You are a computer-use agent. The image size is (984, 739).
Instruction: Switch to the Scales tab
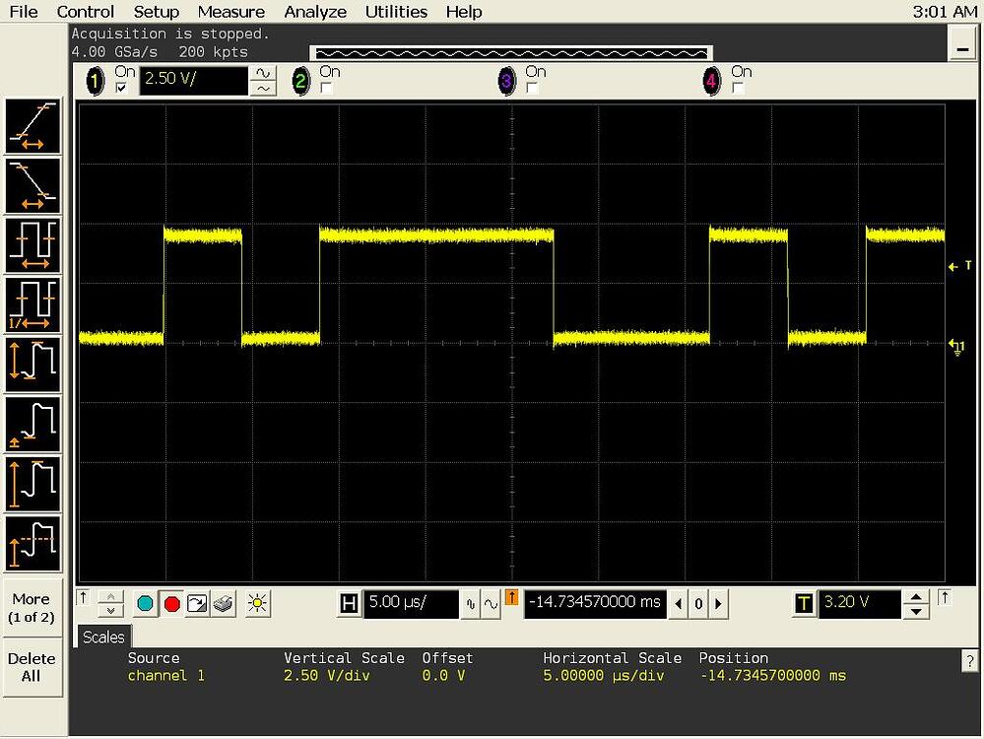tap(102, 637)
